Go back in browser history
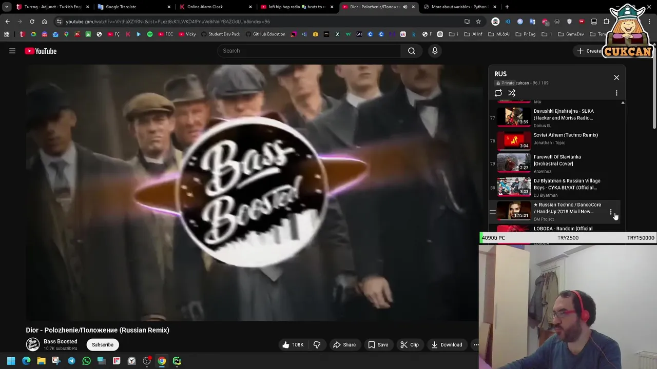The image size is (657, 369). [7, 22]
